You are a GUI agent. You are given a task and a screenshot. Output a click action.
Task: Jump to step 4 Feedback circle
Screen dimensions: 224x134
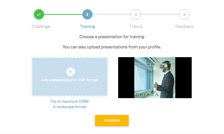pos(184,14)
